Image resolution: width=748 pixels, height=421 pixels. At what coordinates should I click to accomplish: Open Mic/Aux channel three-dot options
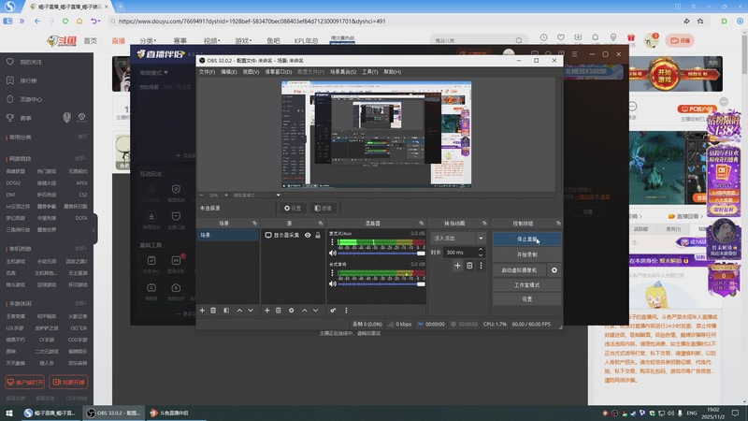[333, 242]
